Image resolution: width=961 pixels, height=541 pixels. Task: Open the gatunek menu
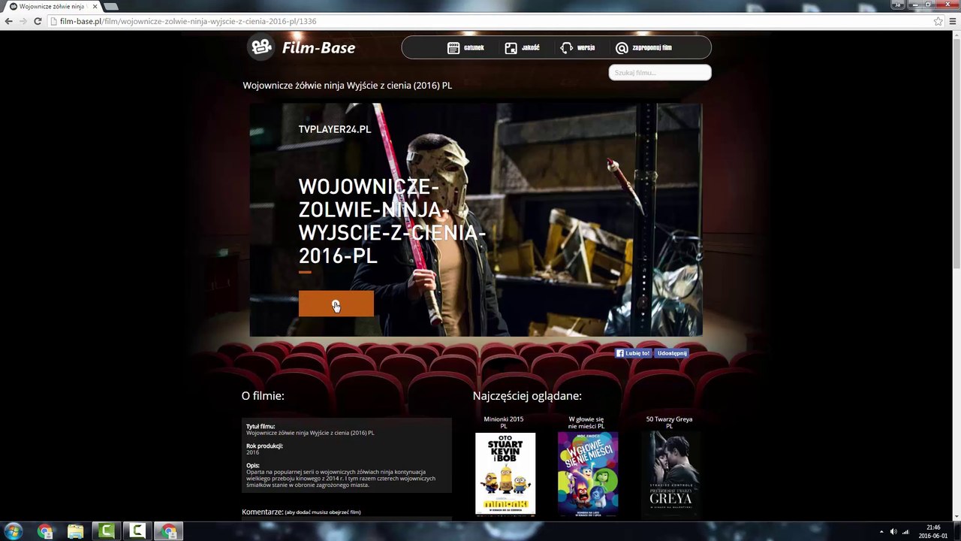point(465,47)
